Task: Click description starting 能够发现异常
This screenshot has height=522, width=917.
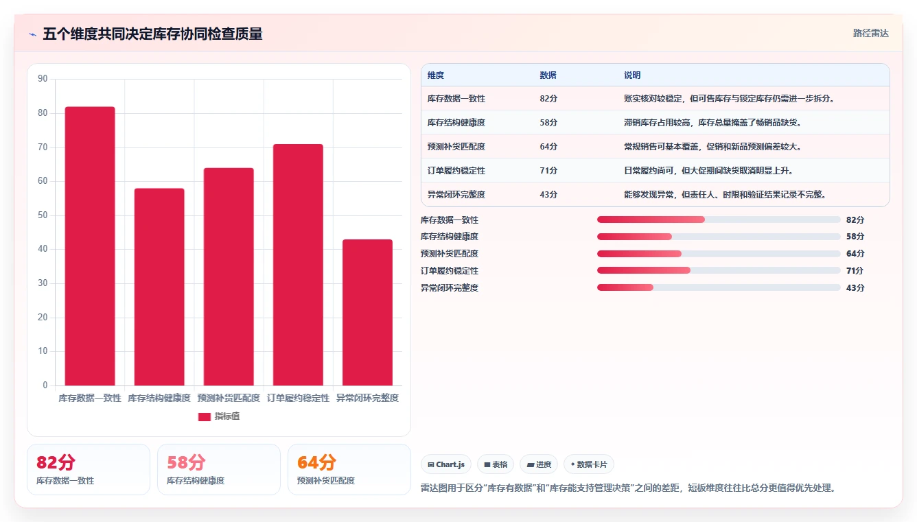Action: (725, 195)
